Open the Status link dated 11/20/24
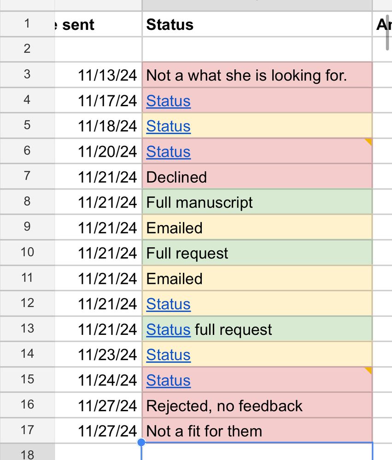 point(169,152)
